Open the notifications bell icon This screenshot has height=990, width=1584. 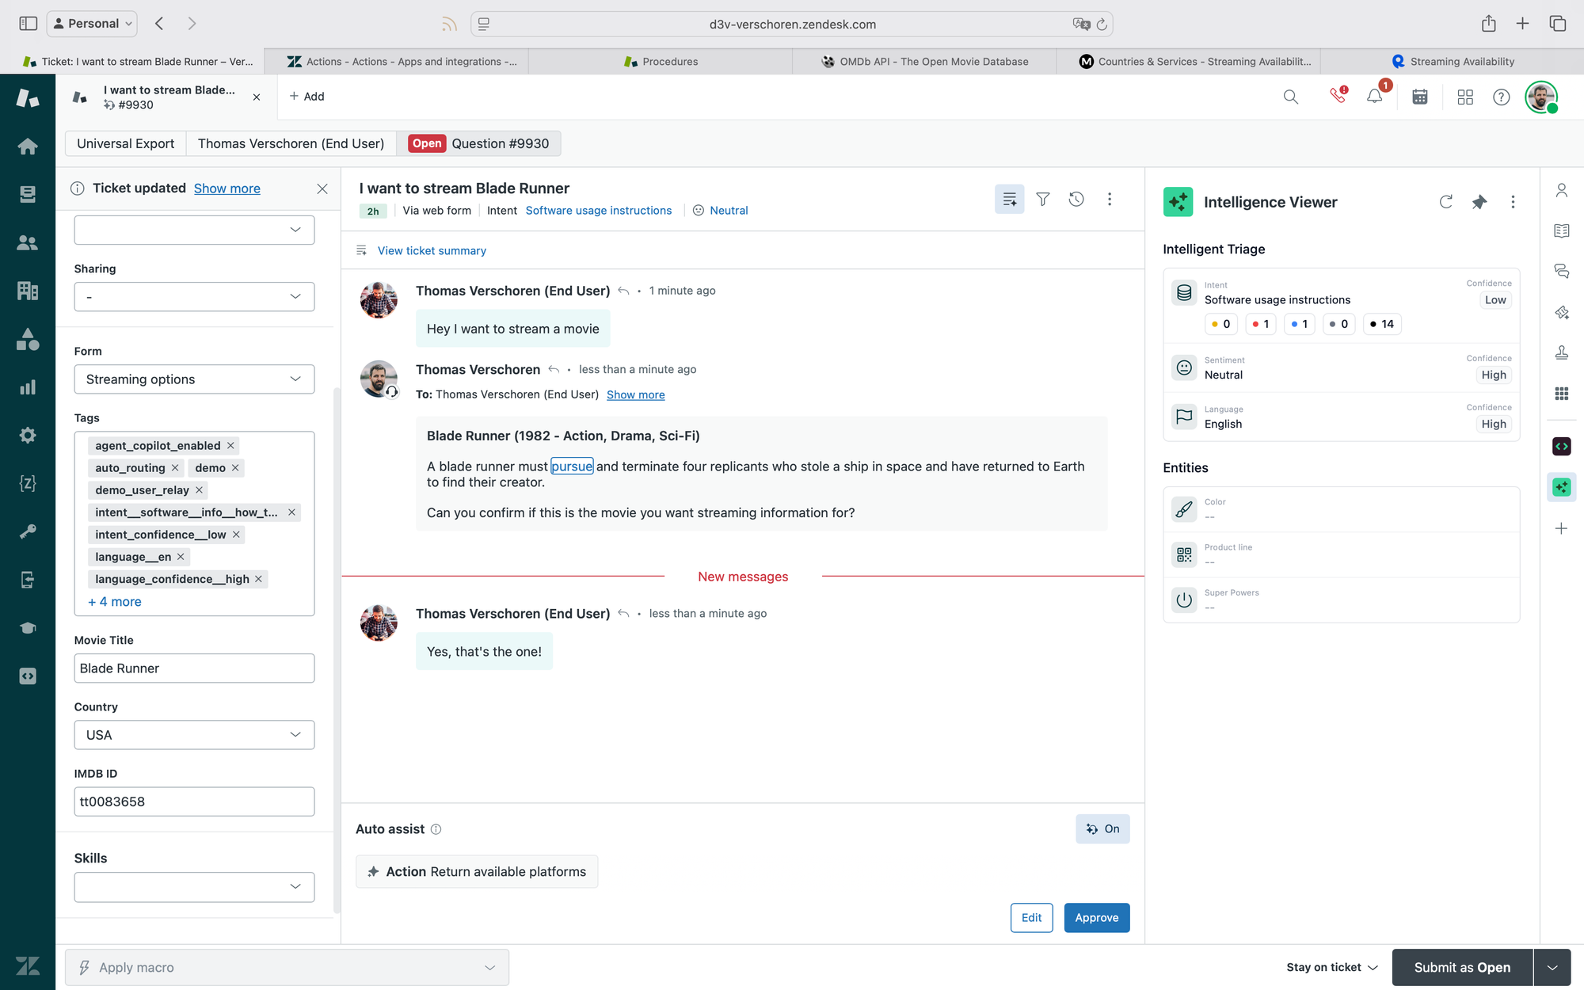1375,97
